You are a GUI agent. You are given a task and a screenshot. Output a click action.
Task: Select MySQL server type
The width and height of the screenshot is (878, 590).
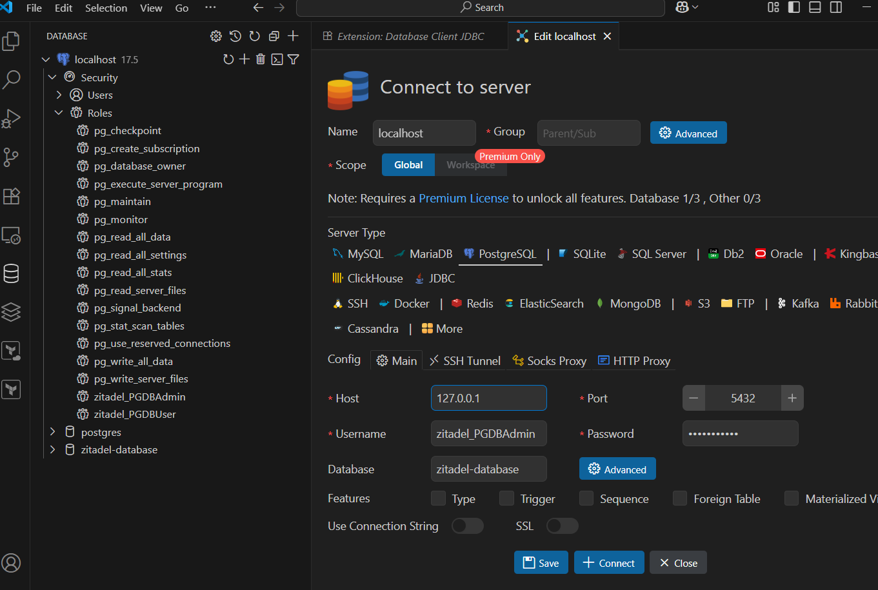click(x=358, y=254)
